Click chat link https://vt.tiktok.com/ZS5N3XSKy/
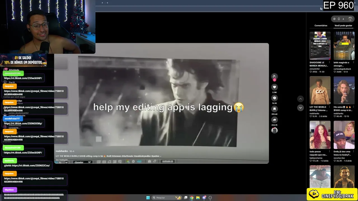Screen dimensions: 358x201 coord(23,123)
